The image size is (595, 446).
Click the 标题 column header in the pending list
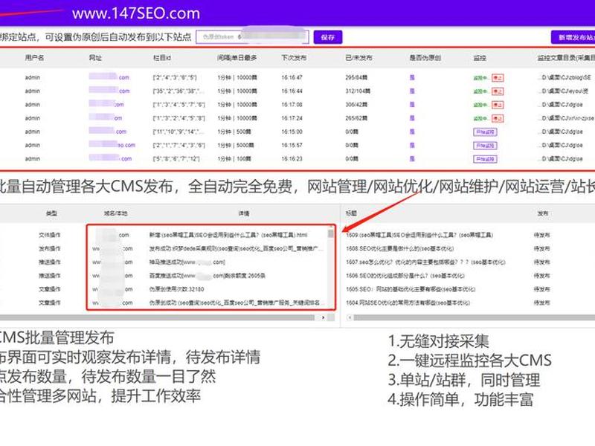[351, 213]
